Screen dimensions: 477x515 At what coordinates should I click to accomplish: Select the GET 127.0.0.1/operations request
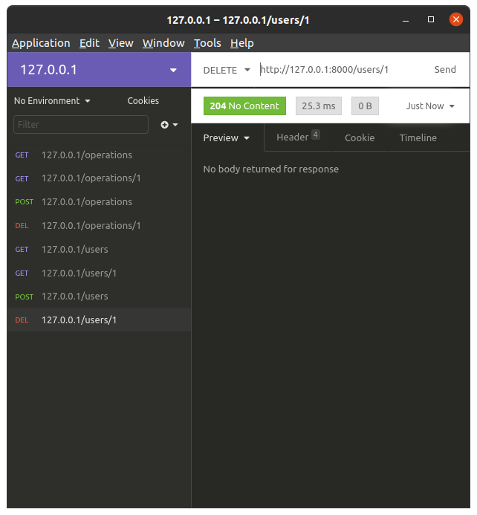(99, 155)
